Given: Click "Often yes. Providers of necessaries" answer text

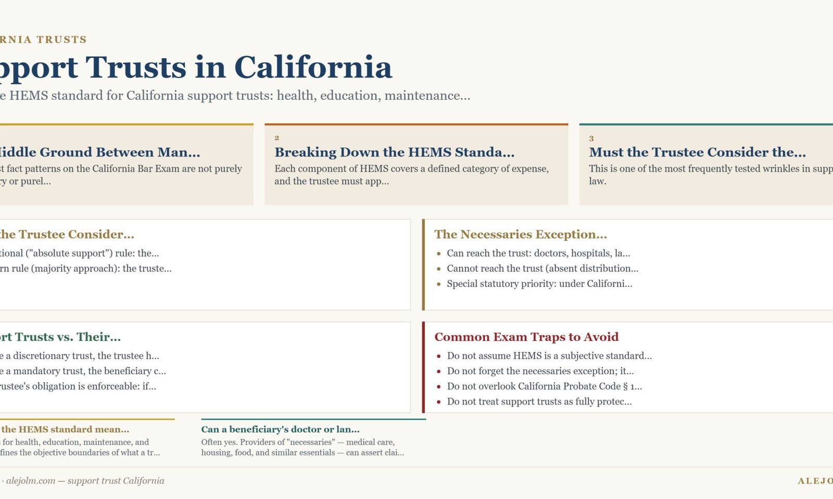Looking at the screenshot, I should [x=302, y=447].
